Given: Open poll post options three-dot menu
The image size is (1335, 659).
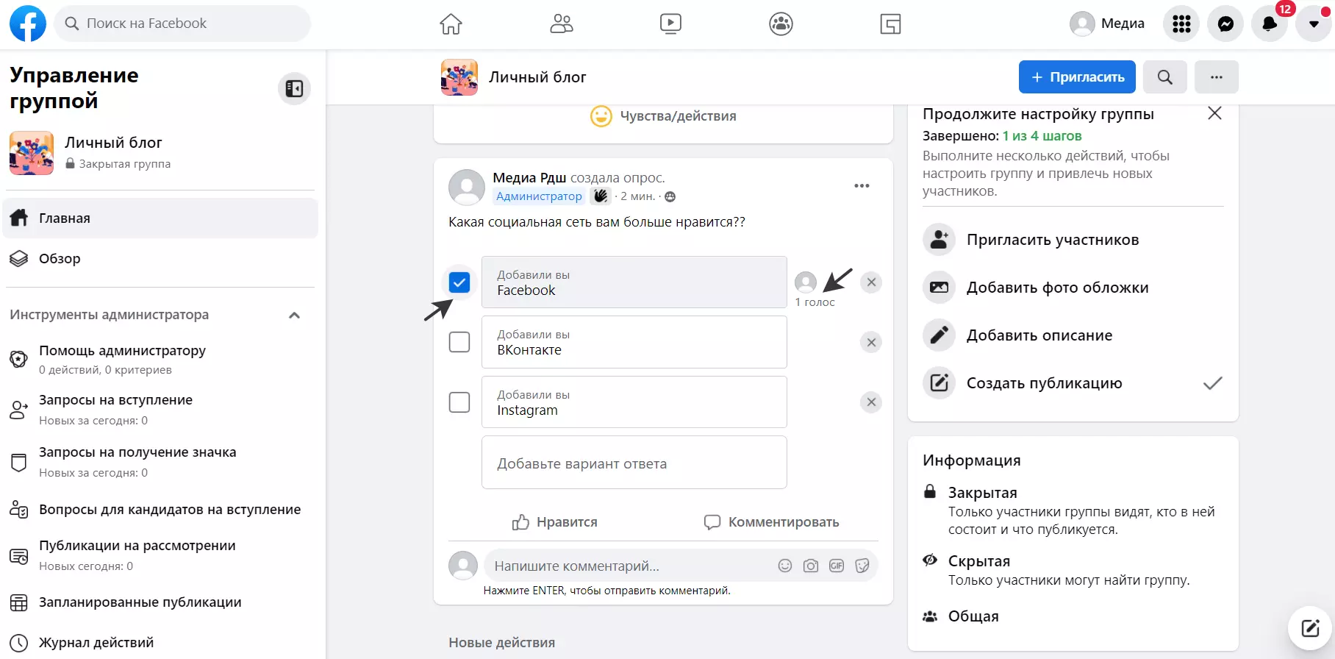Looking at the screenshot, I should [x=862, y=186].
